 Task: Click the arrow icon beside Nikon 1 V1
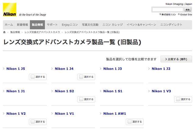click(x=52, y=114)
